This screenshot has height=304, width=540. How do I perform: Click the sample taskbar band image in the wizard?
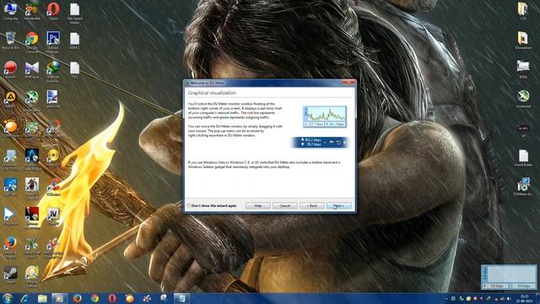click(320, 143)
